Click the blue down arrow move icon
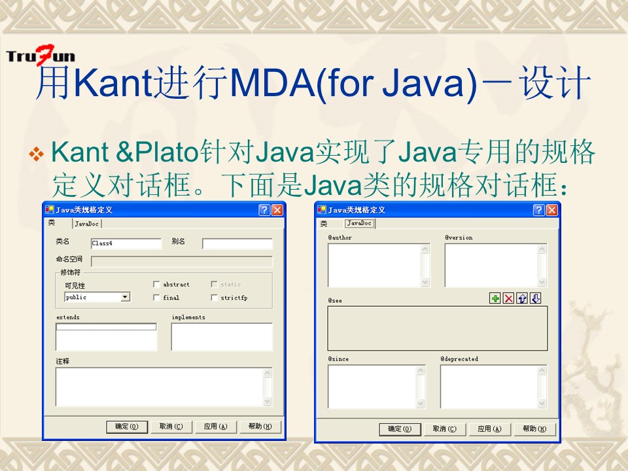 pos(536,298)
